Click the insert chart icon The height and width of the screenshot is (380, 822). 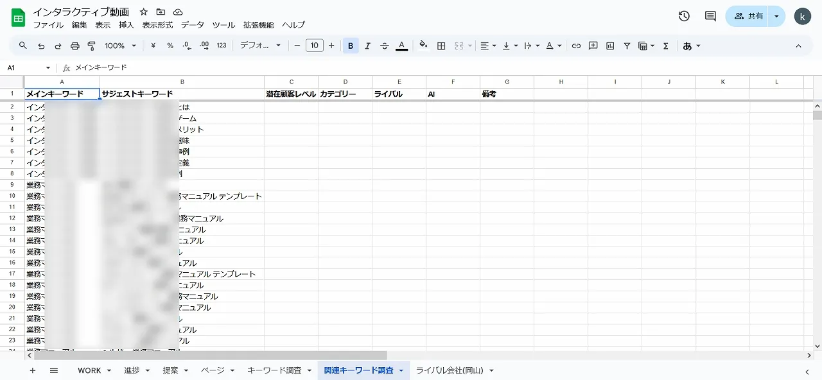[x=610, y=46]
